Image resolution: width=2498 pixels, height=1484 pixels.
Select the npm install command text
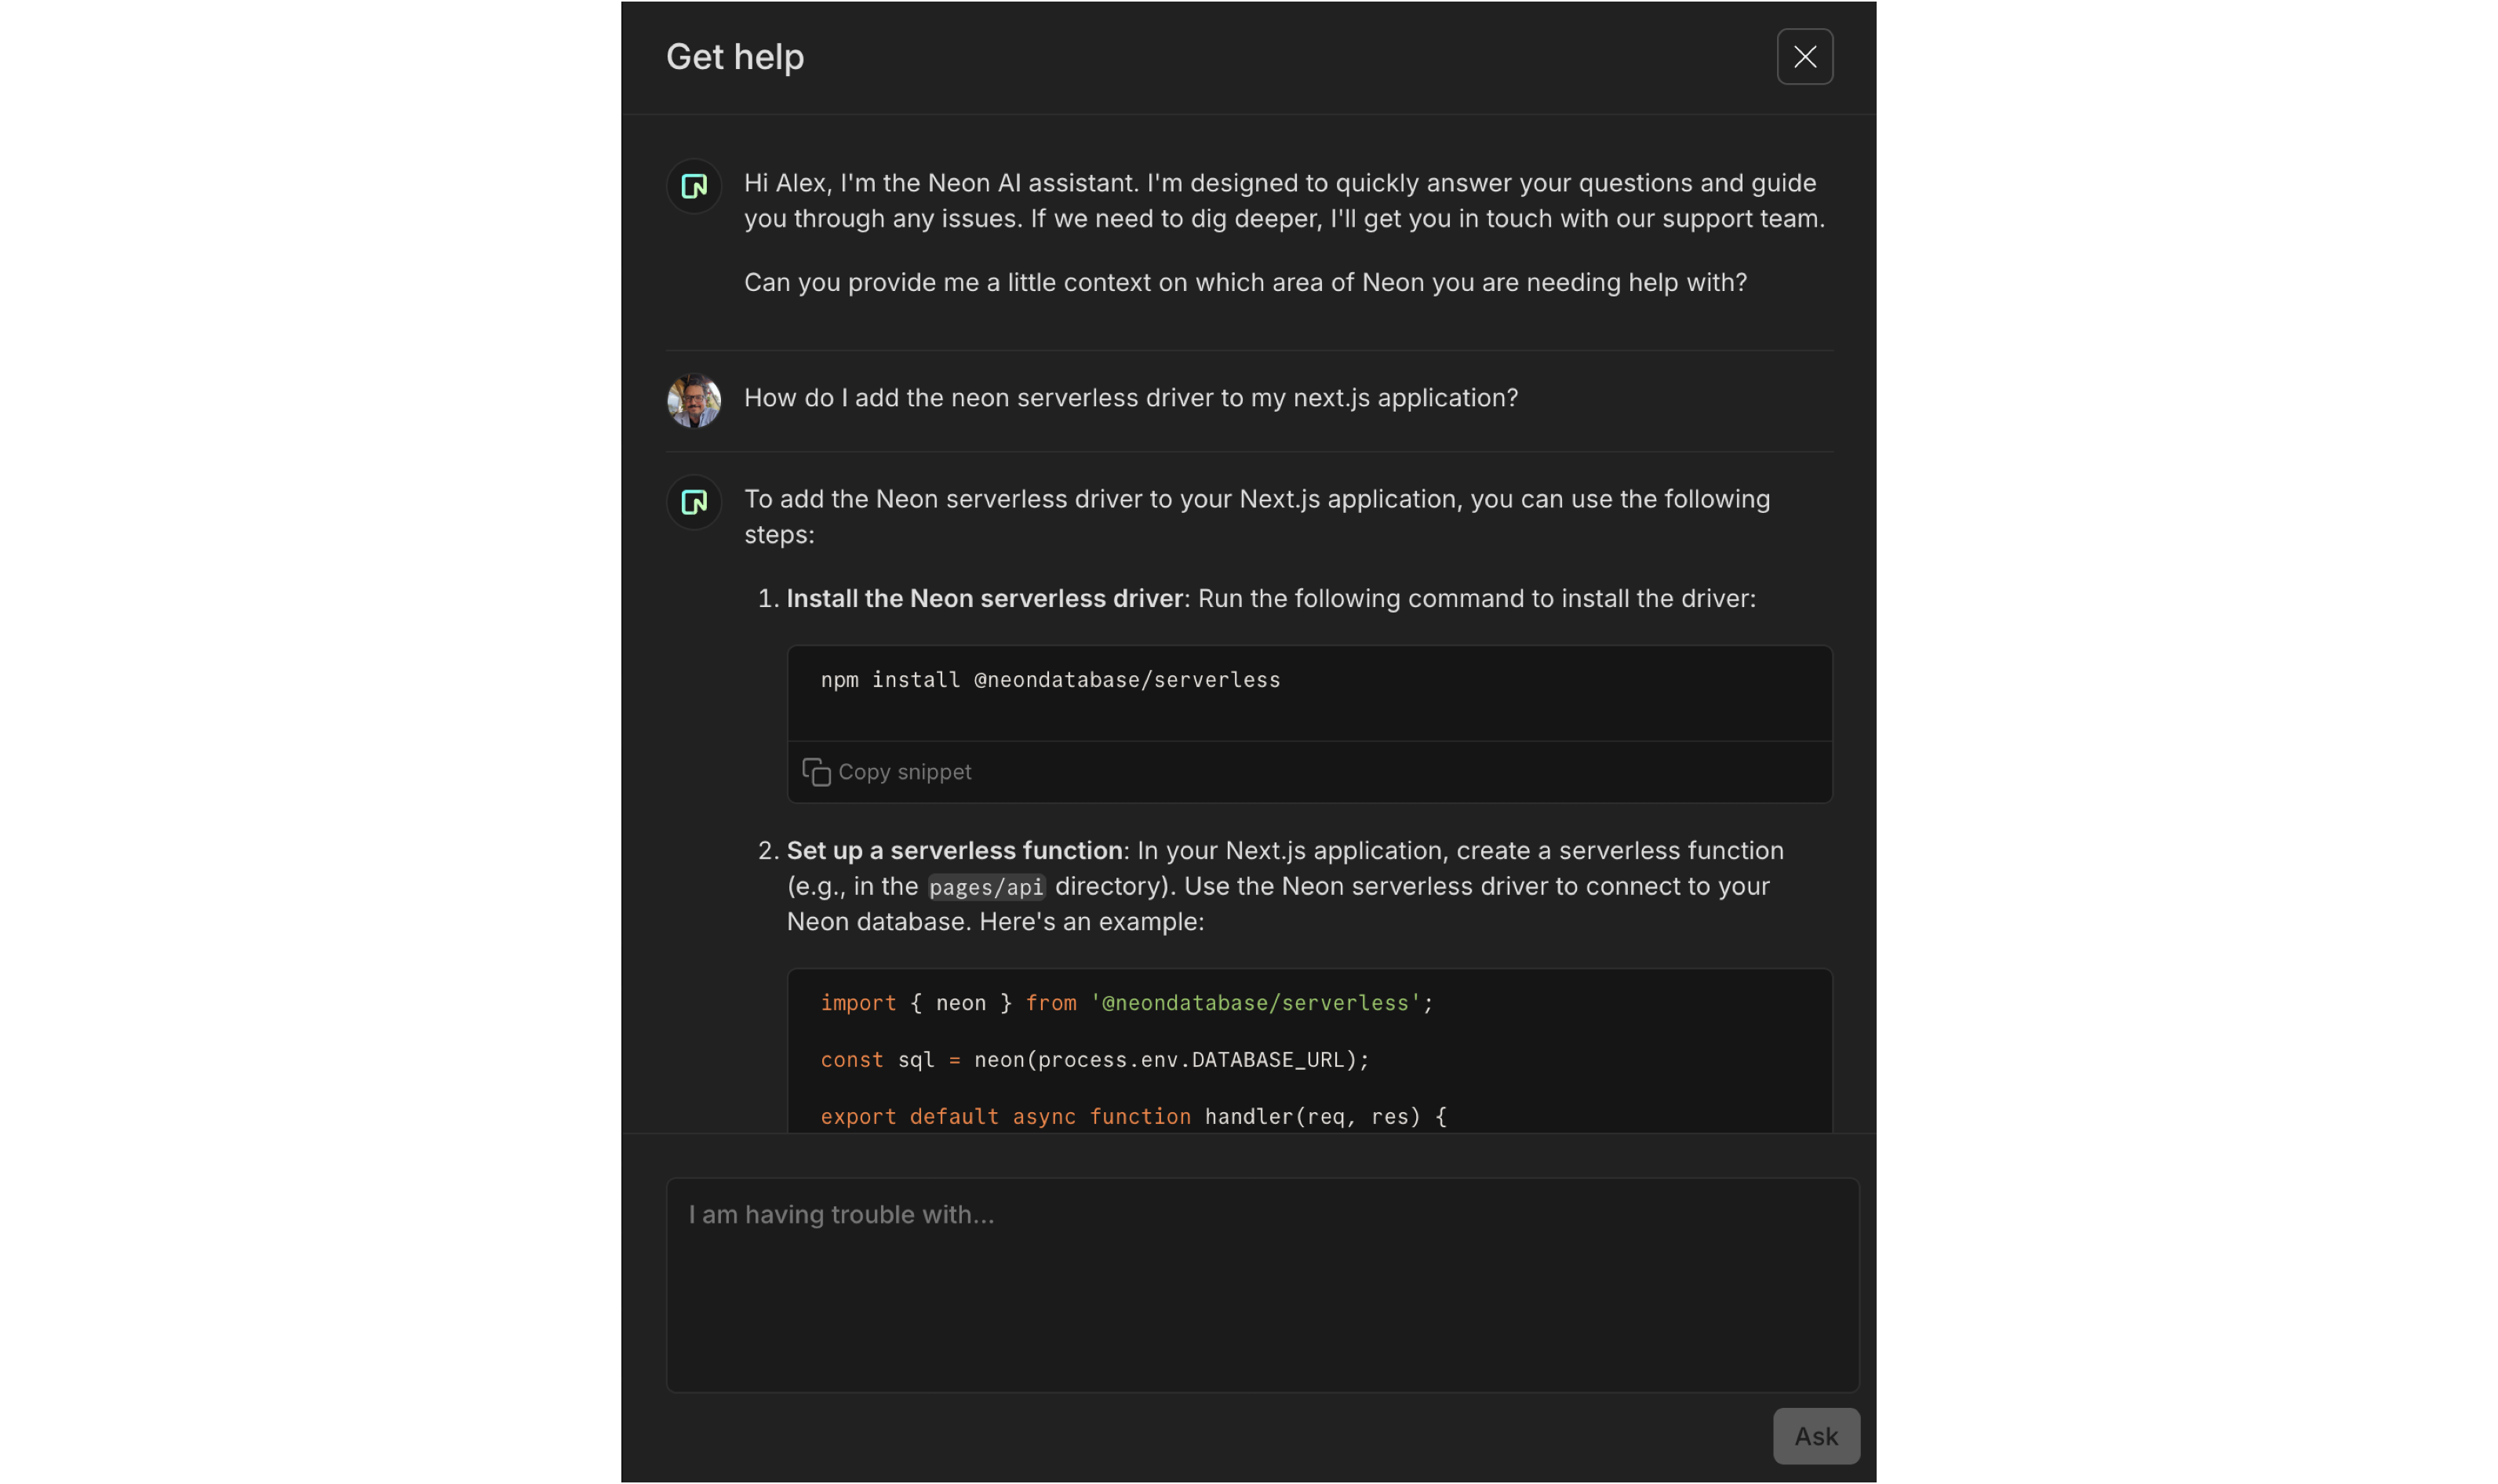(1048, 680)
